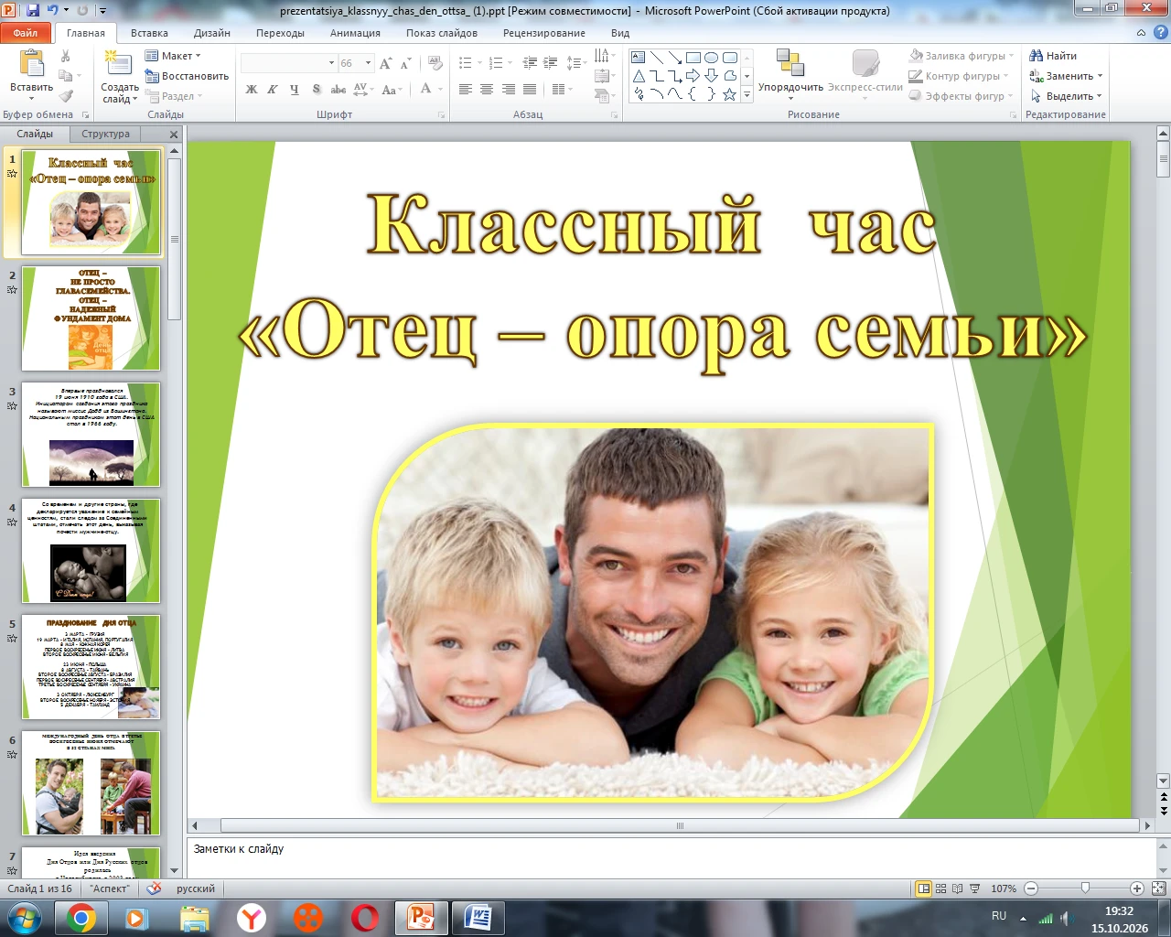1171x937 pixels.
Task: Open the Файл menu
Action: click(26, 33)
